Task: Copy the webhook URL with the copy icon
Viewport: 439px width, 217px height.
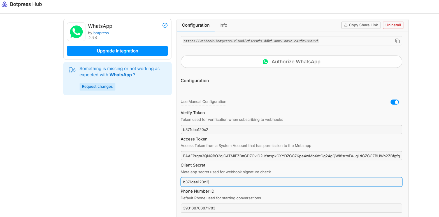Action: (397, 41)
